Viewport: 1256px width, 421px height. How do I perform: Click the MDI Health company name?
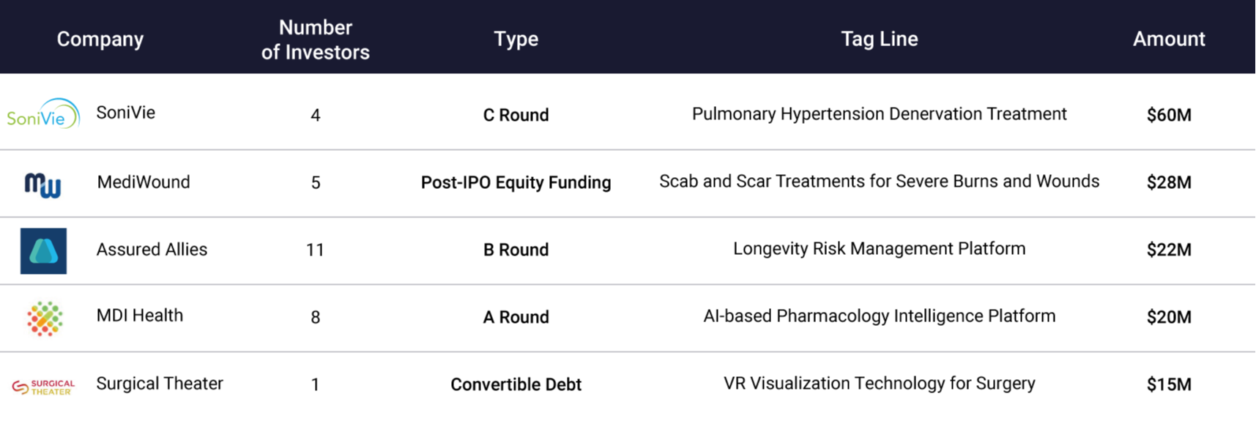tap(140, 316)
